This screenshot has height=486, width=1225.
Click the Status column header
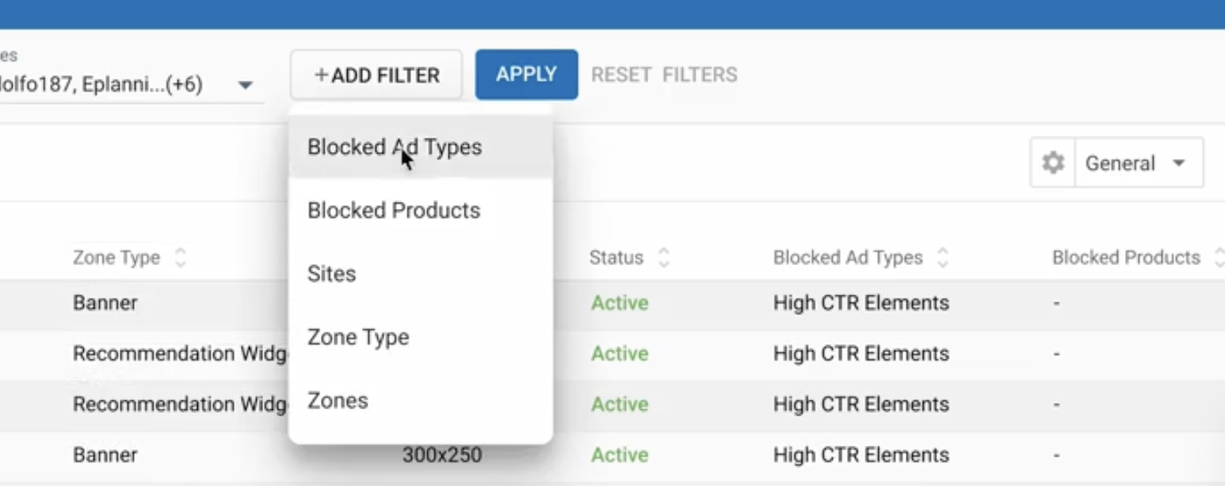616,258
